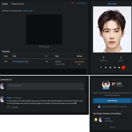Screen dimensions: 132x132
Task: Share profile via WeChat icon
Action: [x=119, y=67]
